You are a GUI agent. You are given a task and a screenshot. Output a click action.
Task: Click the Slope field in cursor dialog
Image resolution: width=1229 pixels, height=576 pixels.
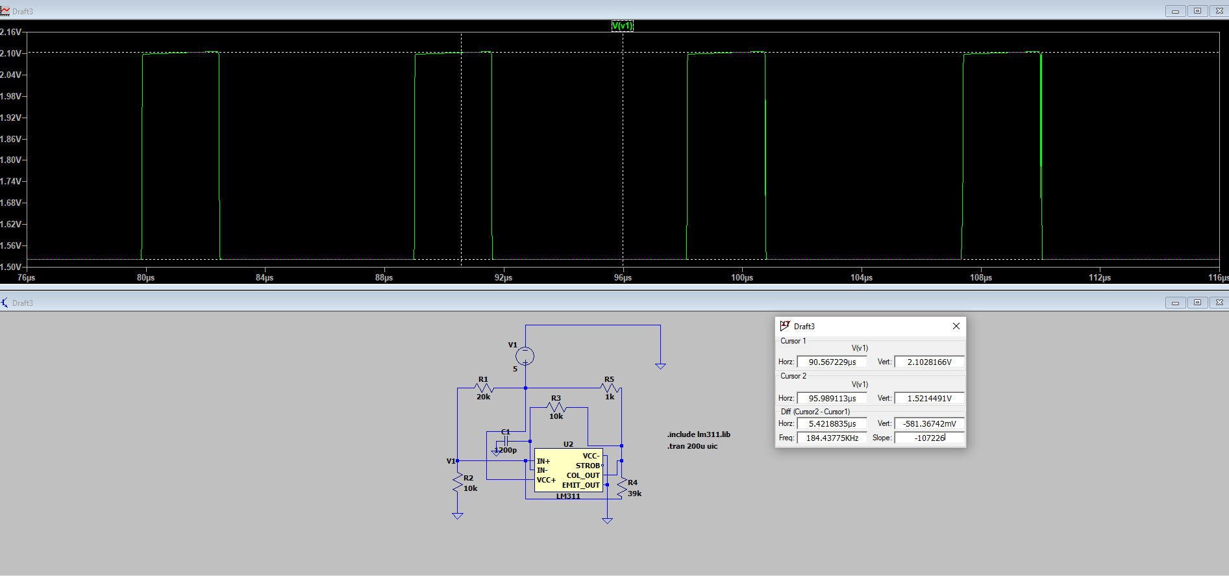click(x=929, y=438)
